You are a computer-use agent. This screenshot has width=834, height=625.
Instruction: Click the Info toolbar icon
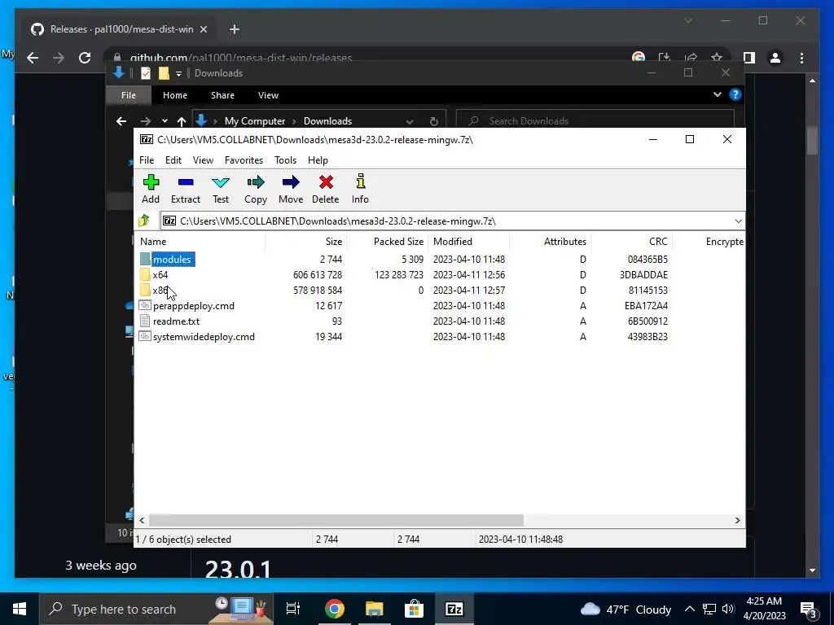pyautogui.click(x=361, y=181)
